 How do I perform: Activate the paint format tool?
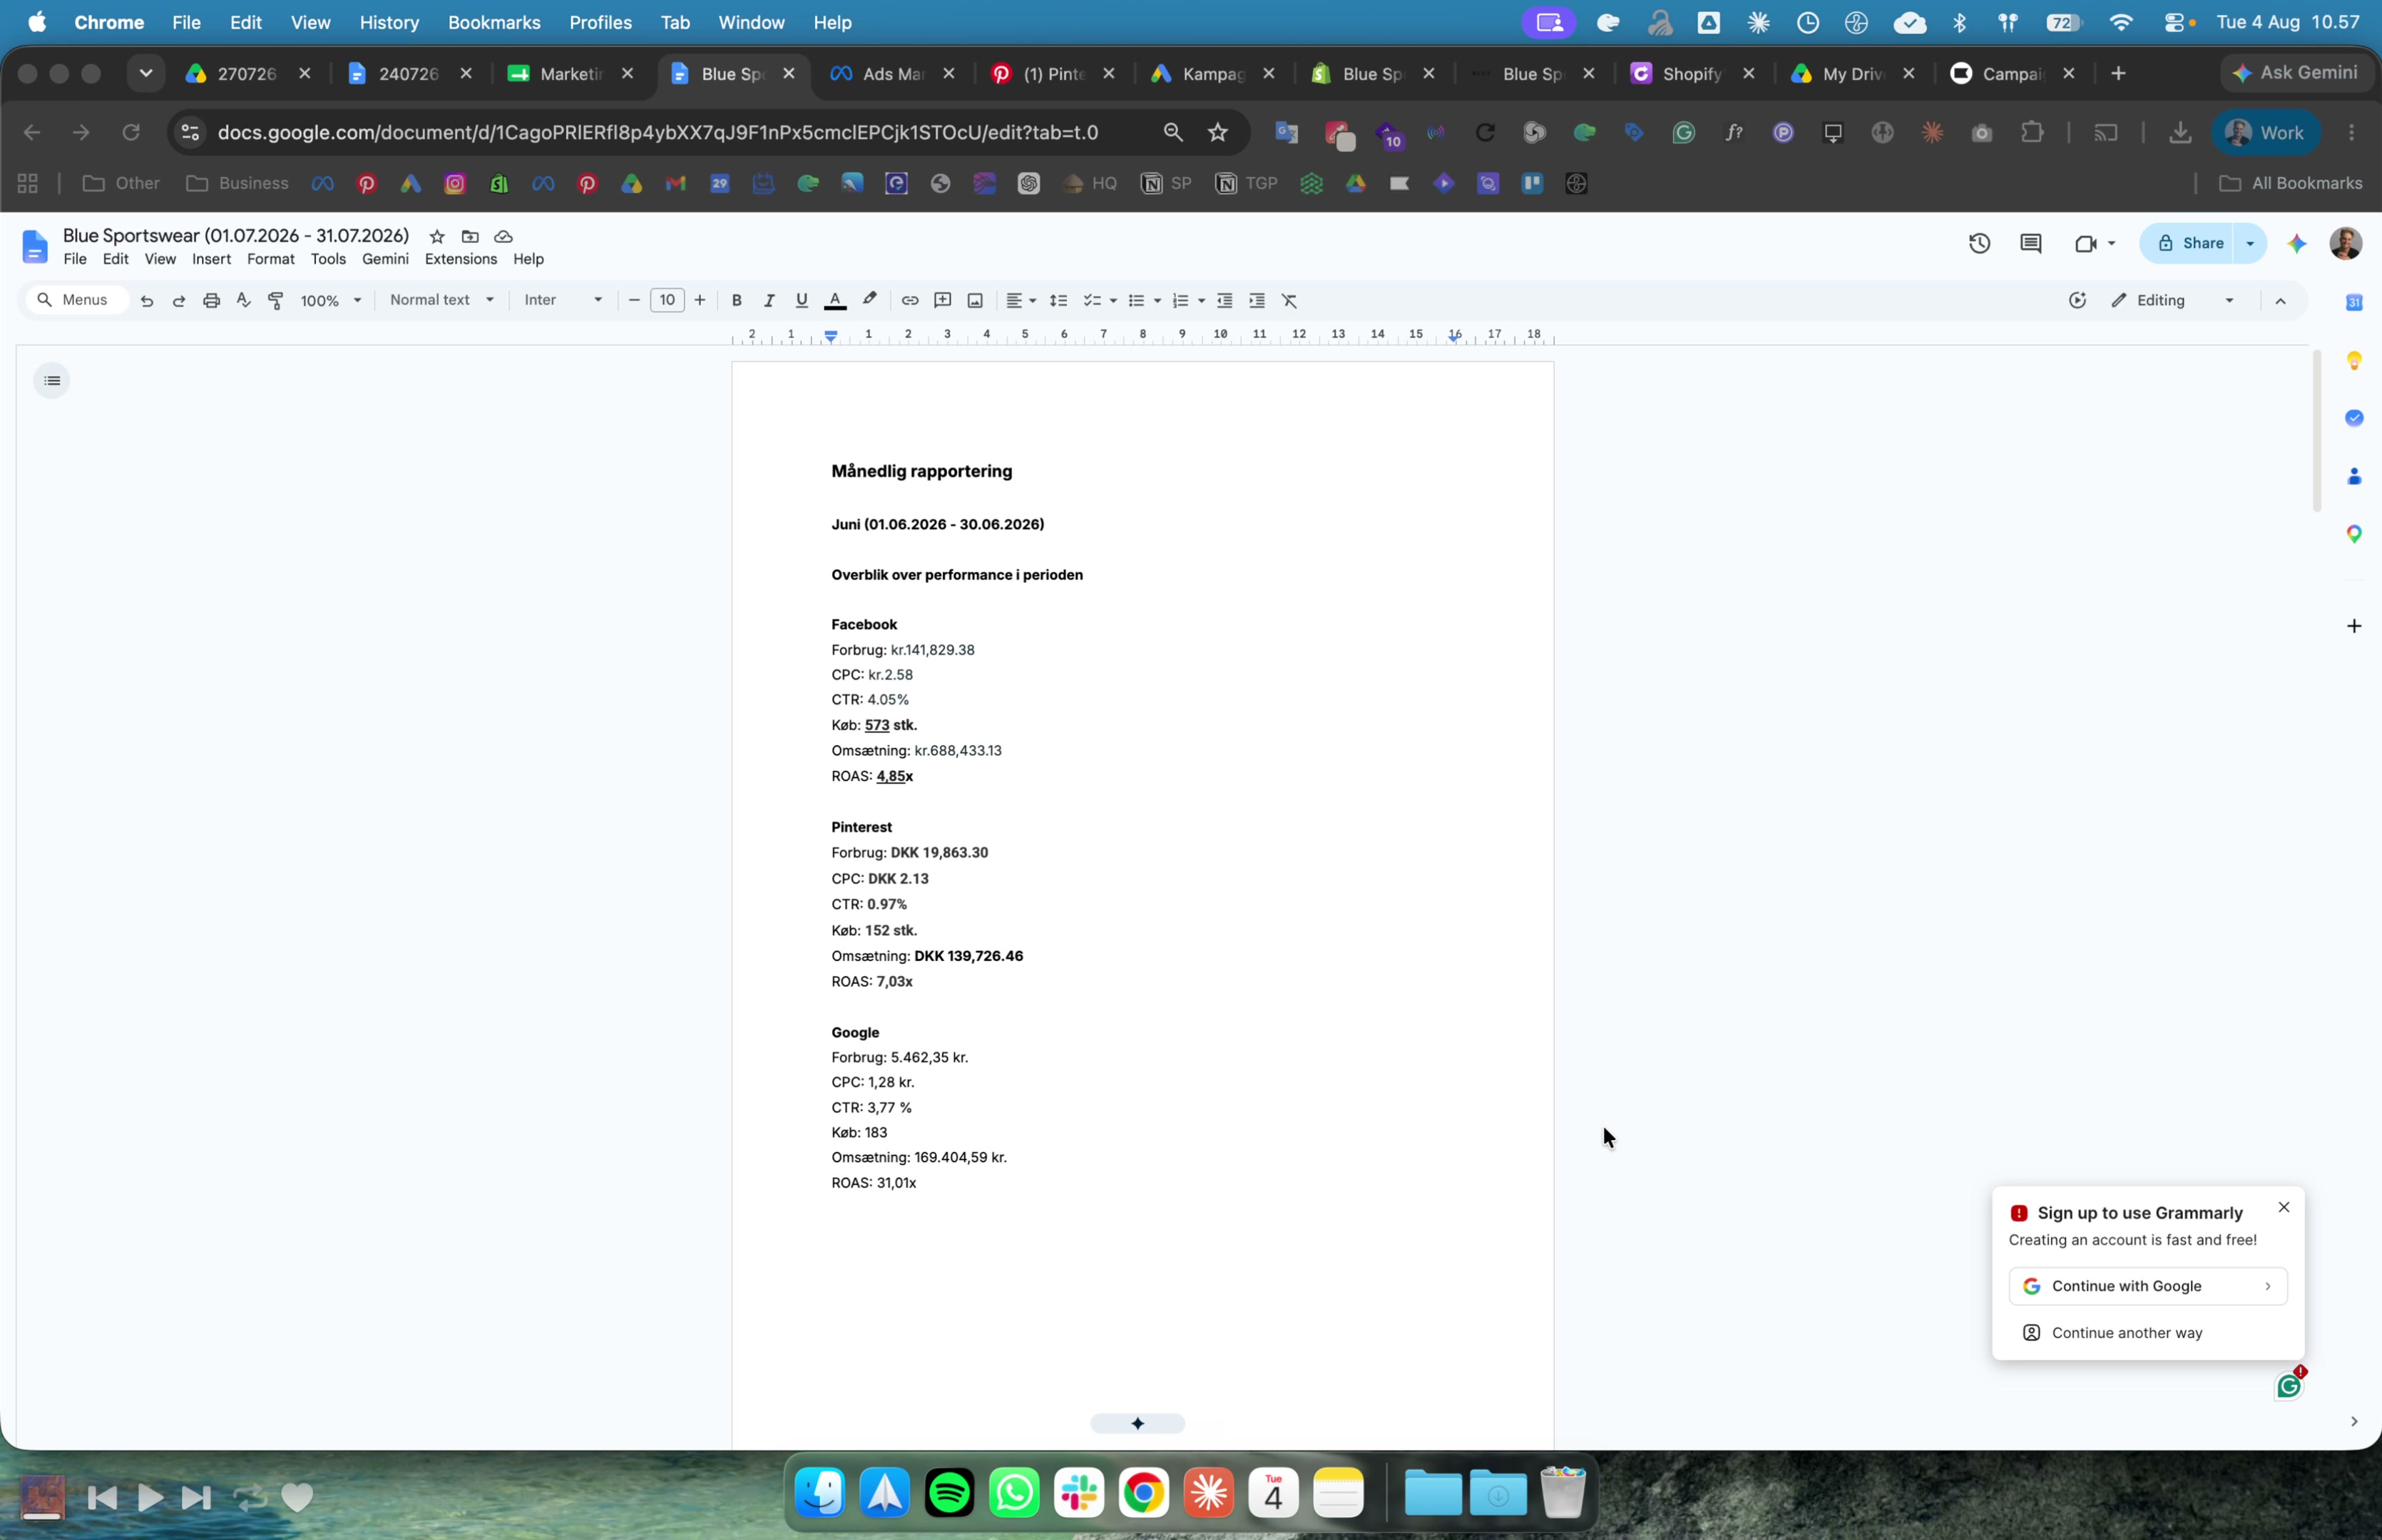coord(276,300)
